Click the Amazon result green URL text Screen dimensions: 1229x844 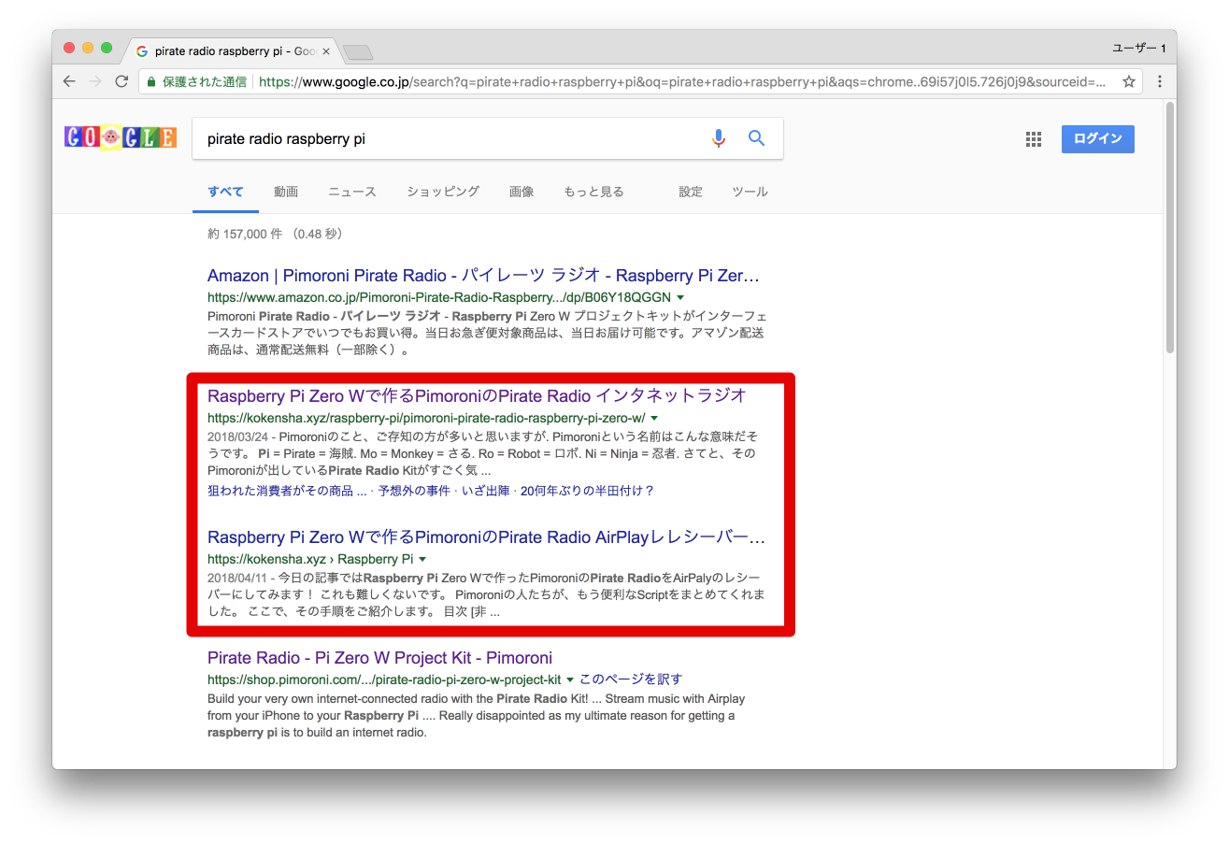tap(439, 297)
